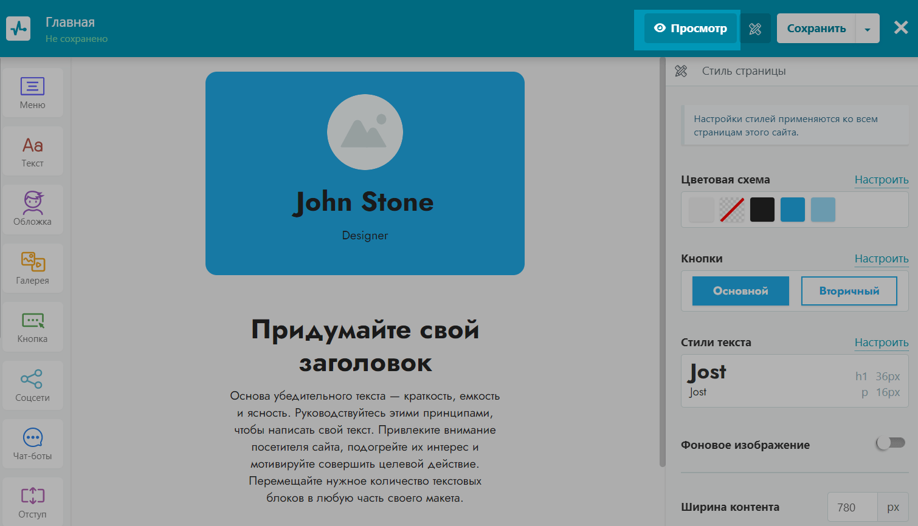Click the app logo in top-left

tap(18, 29)
